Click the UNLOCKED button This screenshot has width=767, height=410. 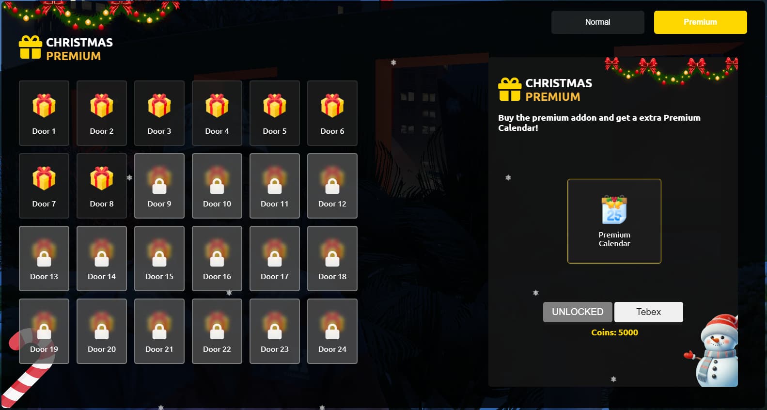click(x=578, y=312)
